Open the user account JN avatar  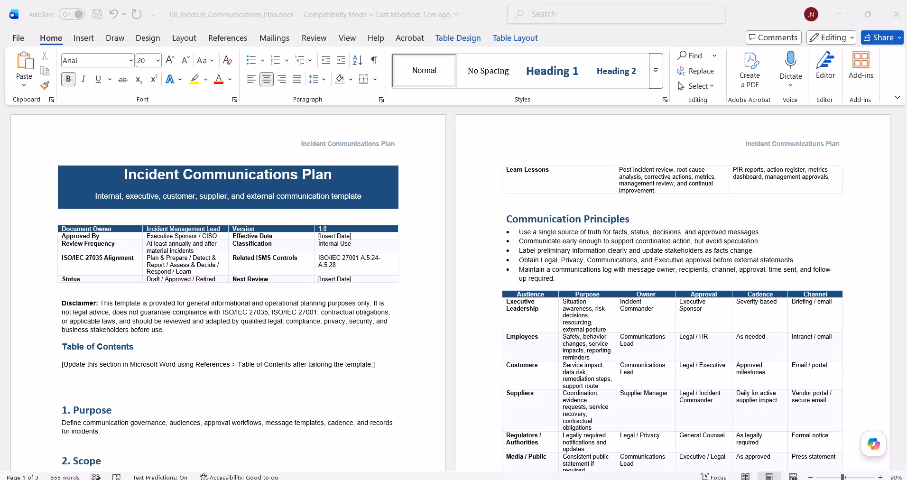pos(811,14)
